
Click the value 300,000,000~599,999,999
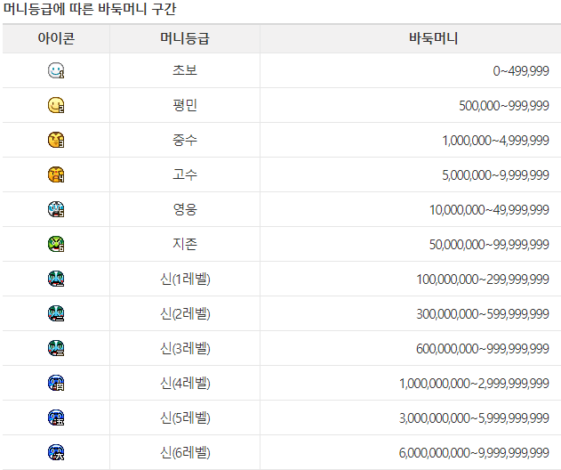pos(483,314)
